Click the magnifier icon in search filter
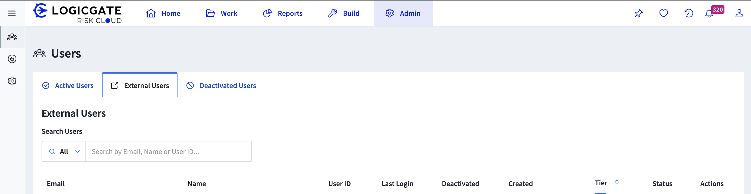The image size is (751, 194). (52, 151)
